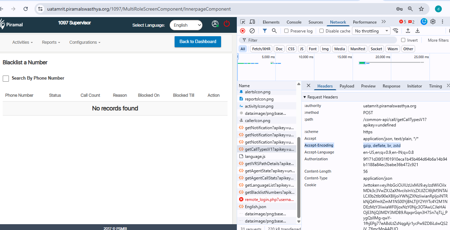The width and height of the screenshot is (450, 230).
Task: Check the Disable cache option
Action: pos(322,31)
